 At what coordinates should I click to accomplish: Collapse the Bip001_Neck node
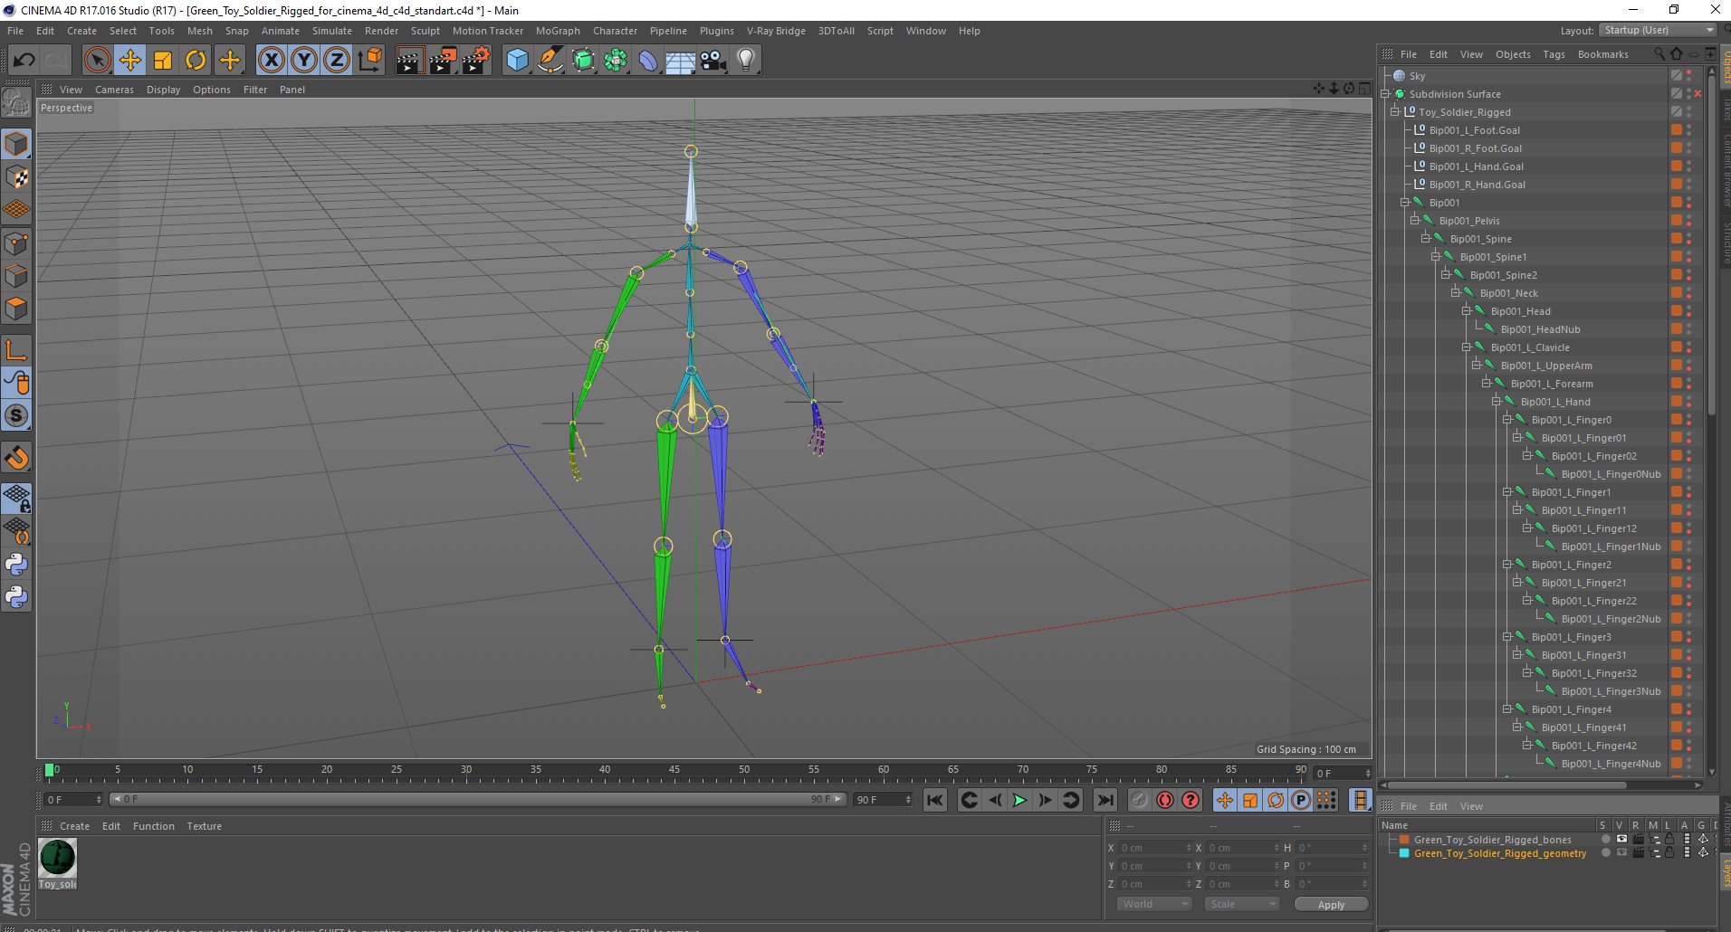(1456, 293)
